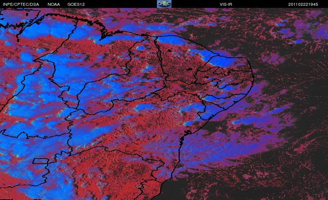Select the isolated oval blue cloud mid-map

144,107
